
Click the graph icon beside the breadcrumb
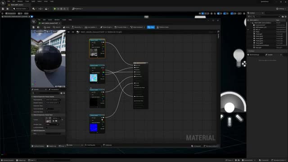point(78,32)
